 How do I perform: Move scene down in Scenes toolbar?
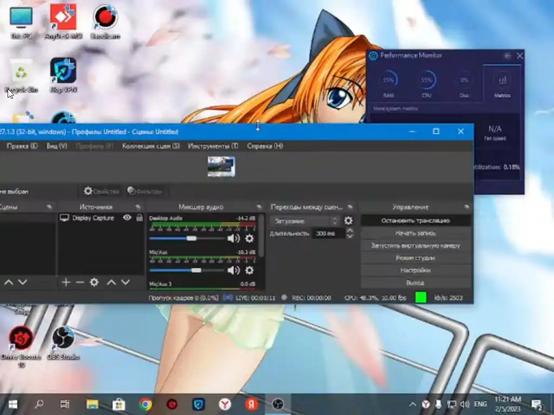point(23,282)
